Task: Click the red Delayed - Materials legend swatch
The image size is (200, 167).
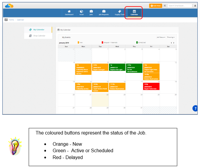Action: 102,43
